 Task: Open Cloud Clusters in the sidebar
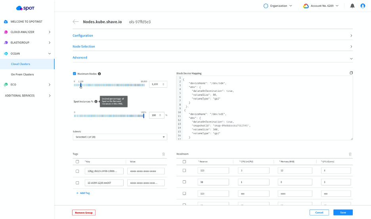pos(21,64)
